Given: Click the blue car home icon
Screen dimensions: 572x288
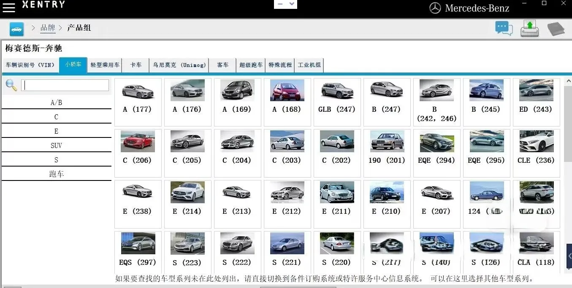Looking at the screenshot, I should [16, 29].
